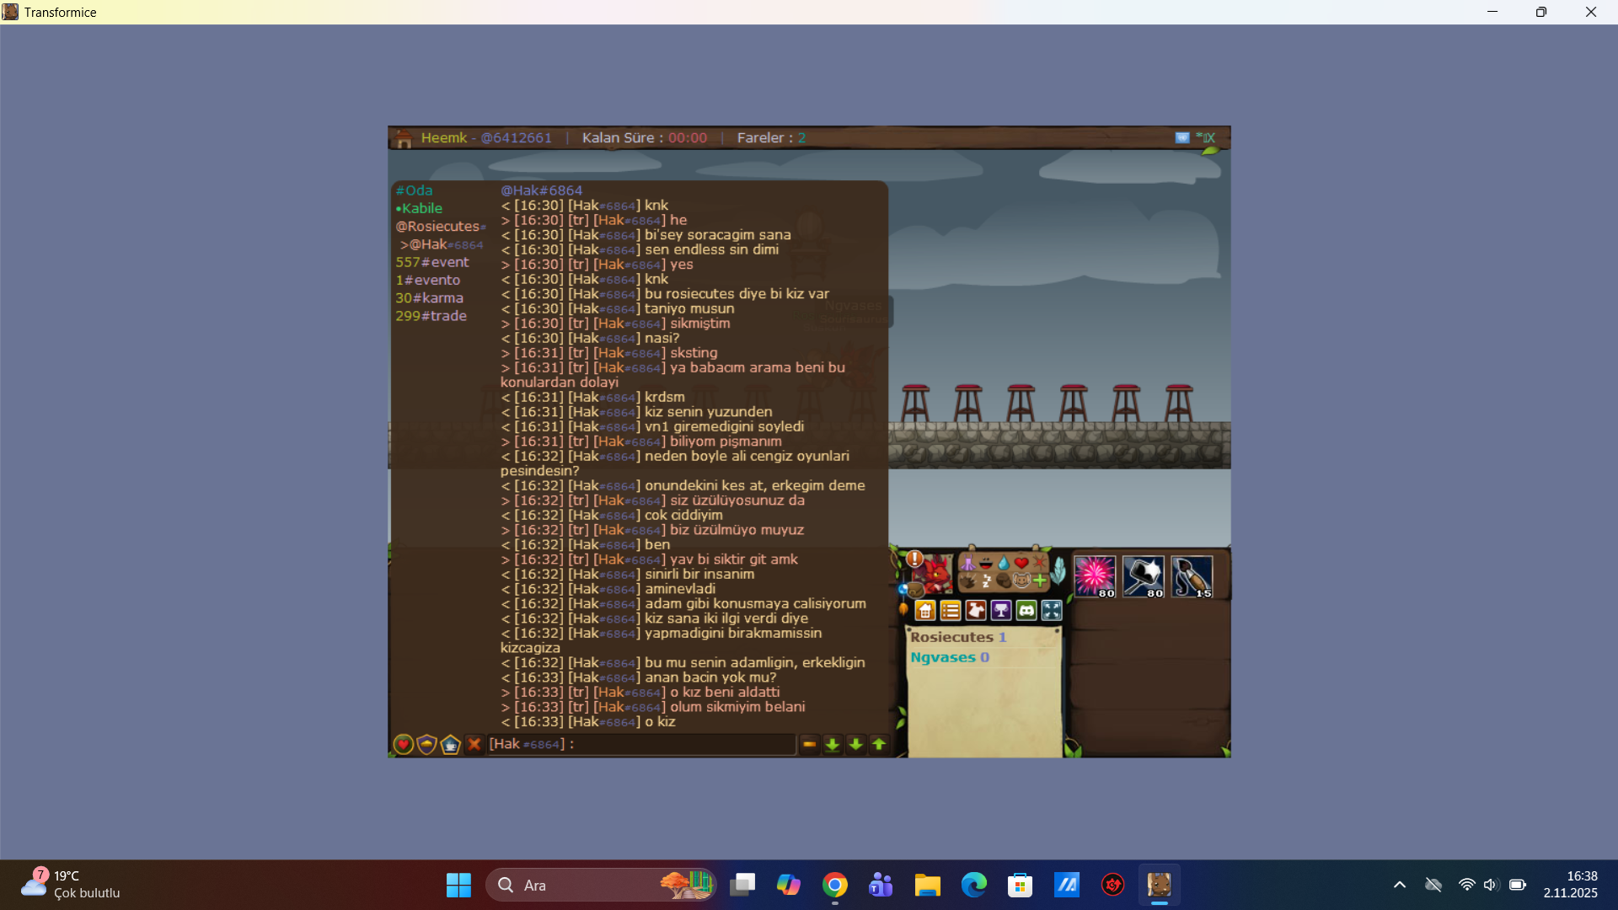1618x910 pixels.
Task: Click the plain green down arrow
Action: click(856, 745)
